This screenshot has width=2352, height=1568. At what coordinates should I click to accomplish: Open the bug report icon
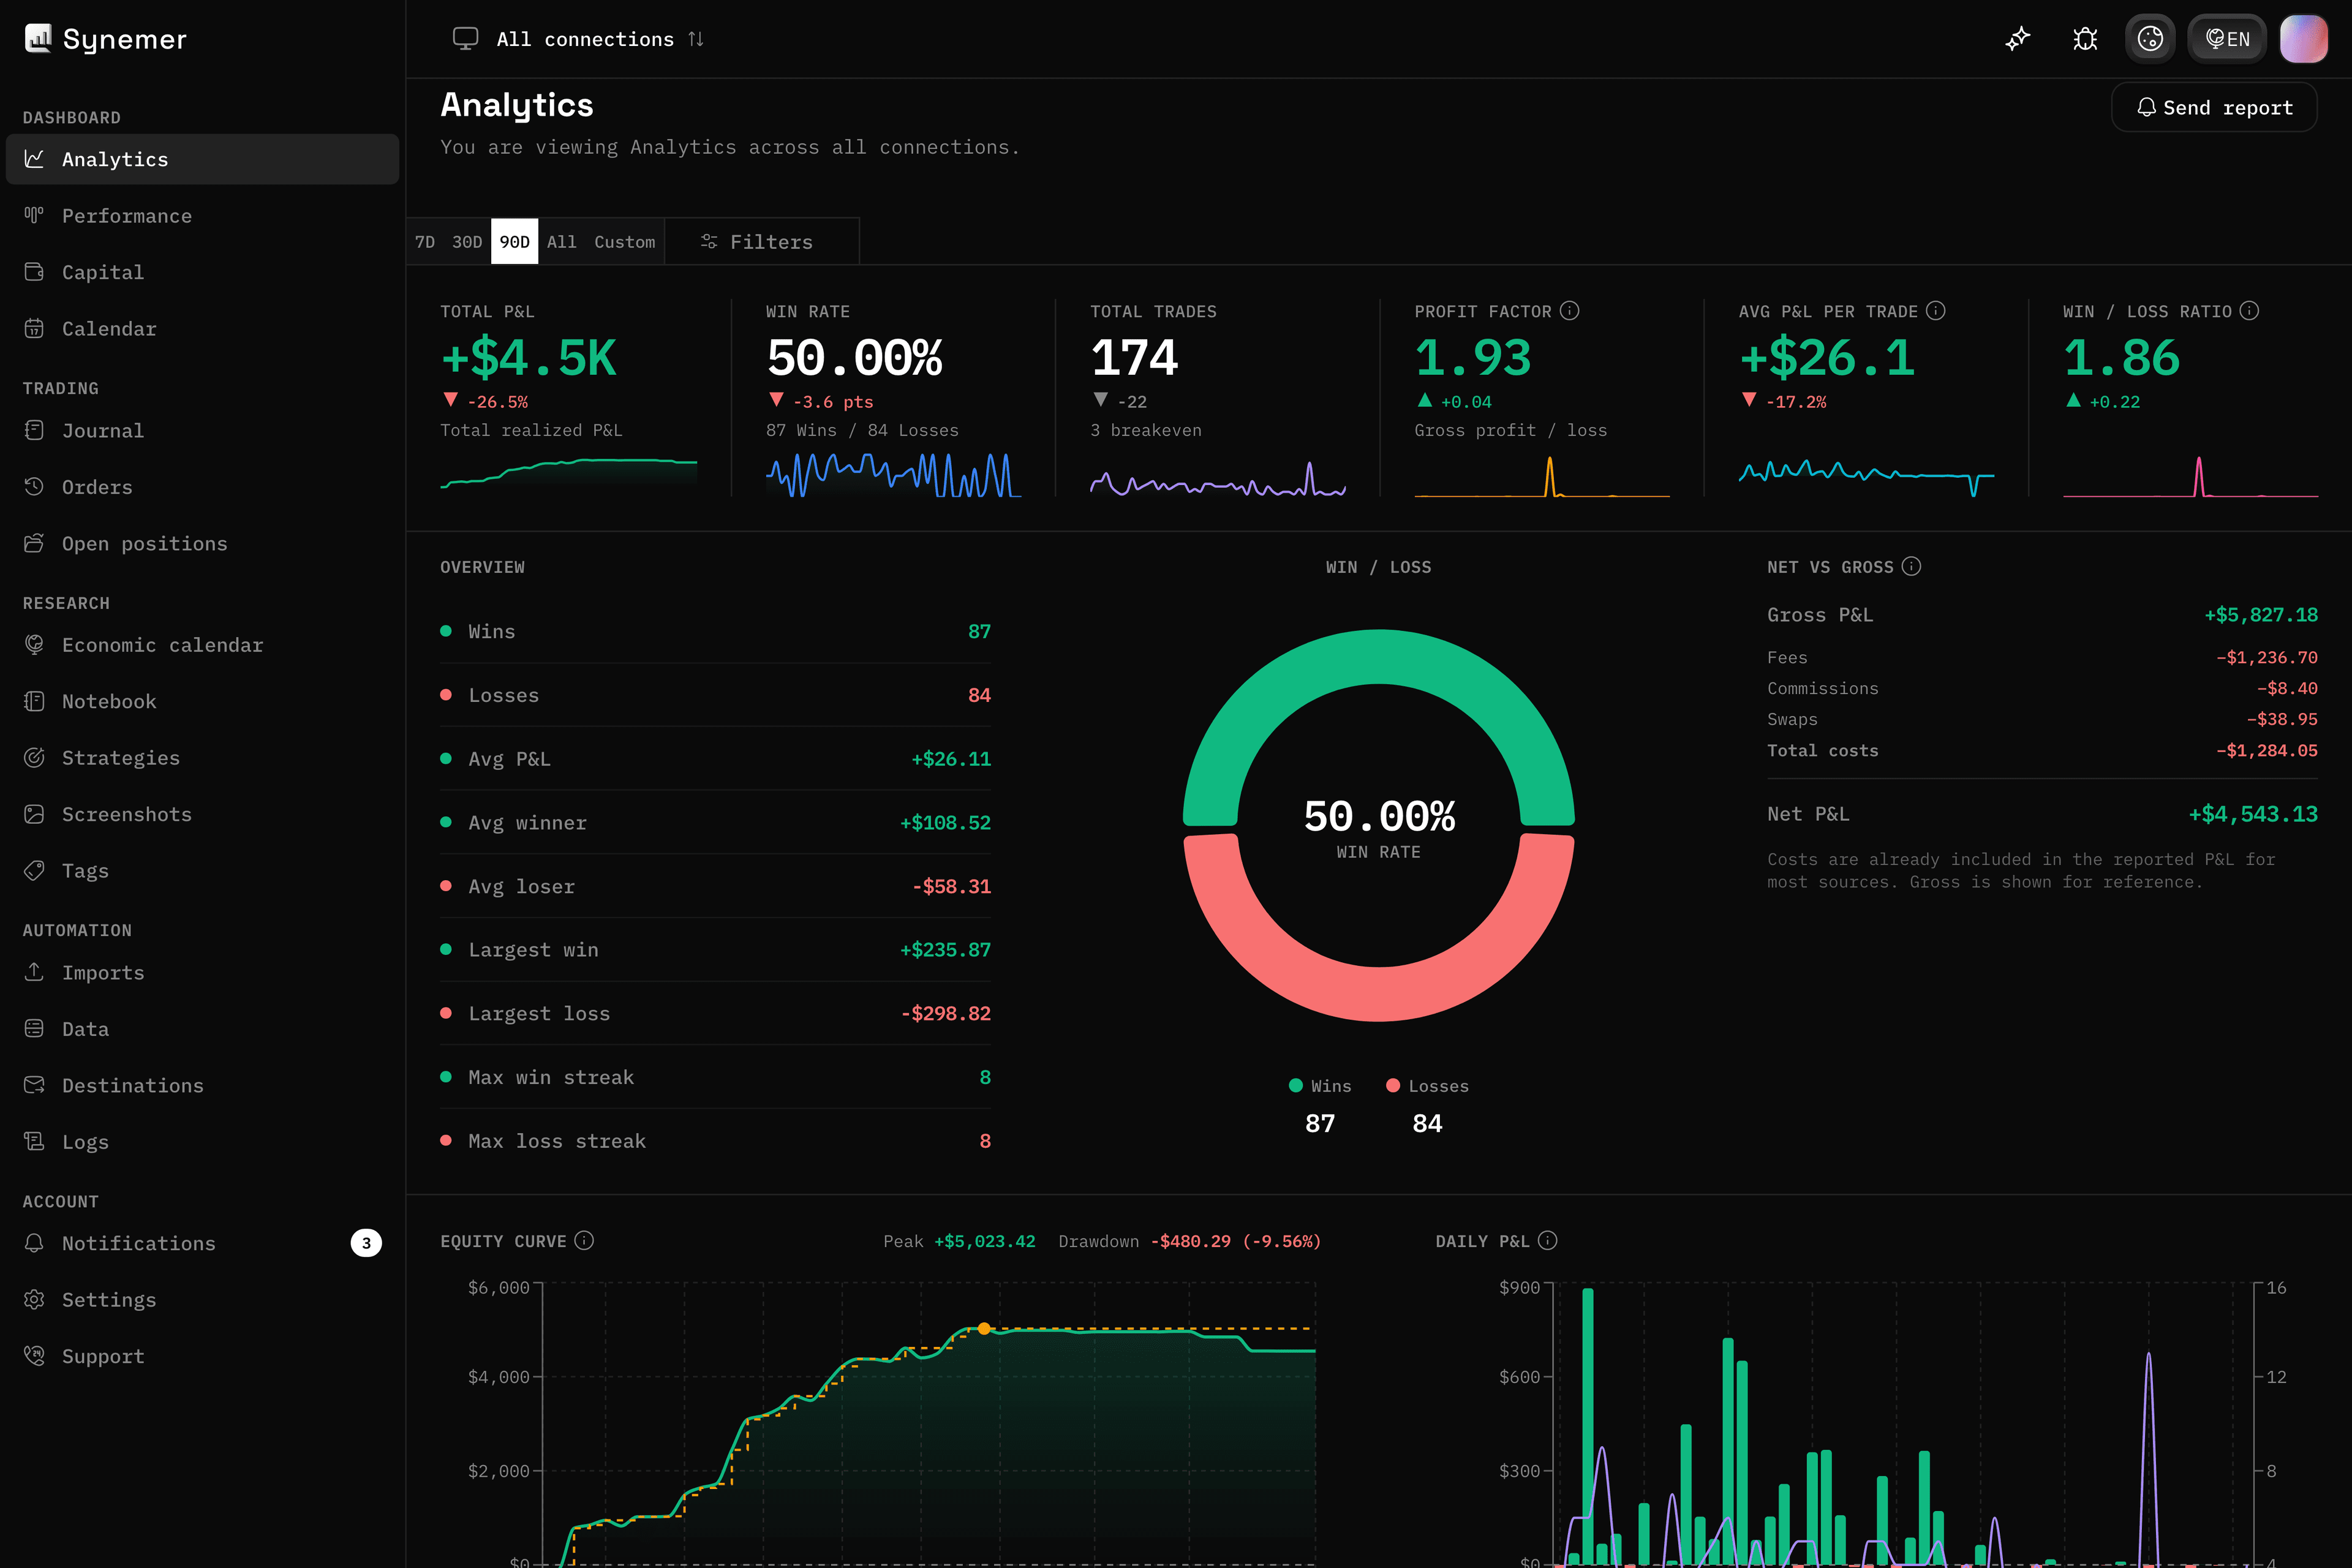[x=2085, y=39]
